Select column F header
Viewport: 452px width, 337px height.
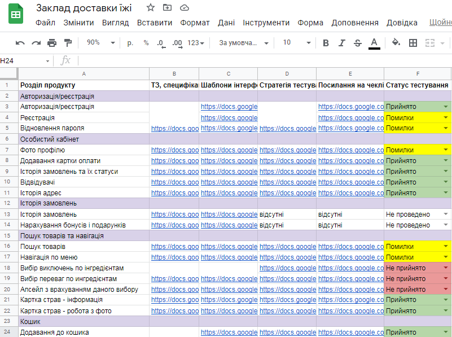coord(418,74)
